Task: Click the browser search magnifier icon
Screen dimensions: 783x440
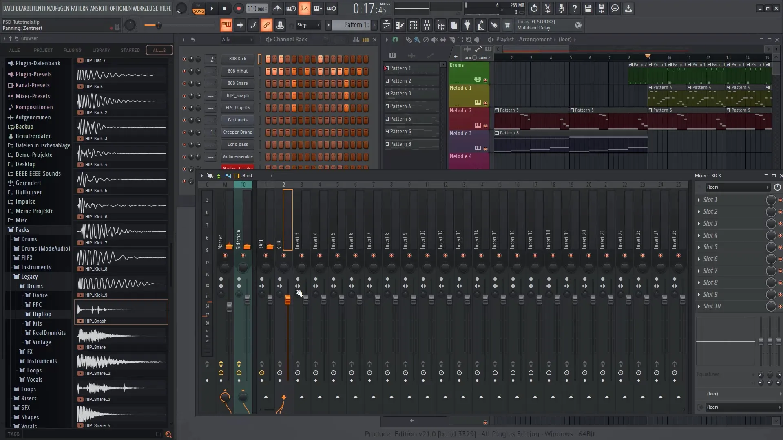Action: point(168,434)
